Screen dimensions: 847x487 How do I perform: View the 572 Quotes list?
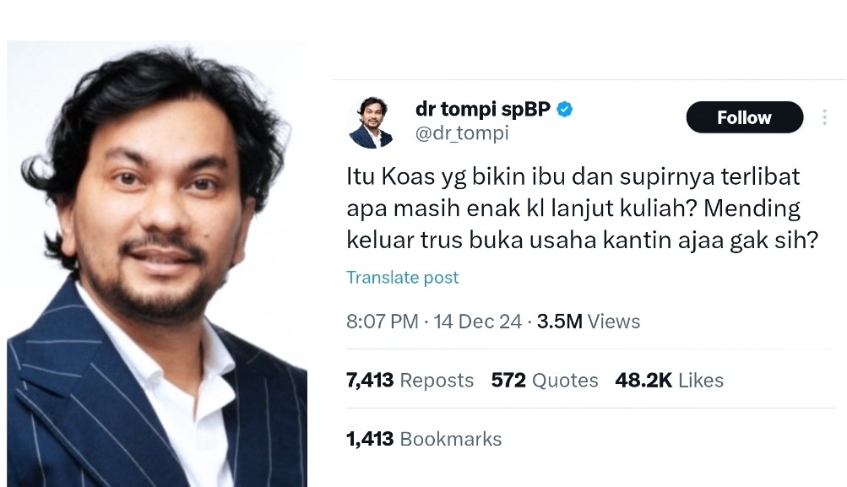(x=545, y=380)
